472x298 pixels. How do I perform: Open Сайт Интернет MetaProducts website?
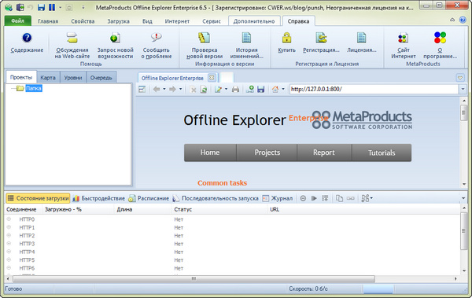point(404,45)
